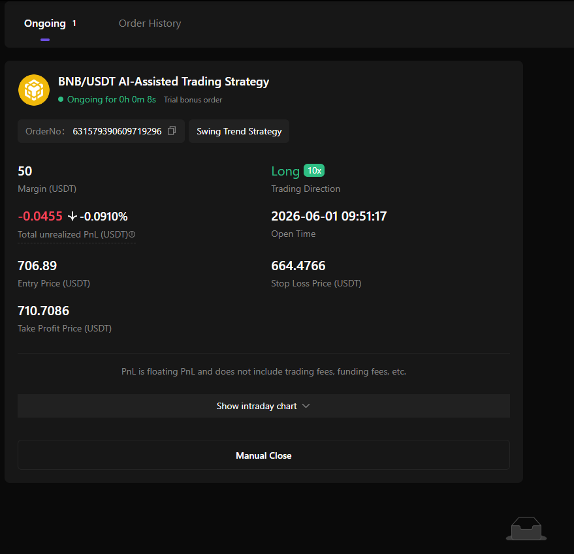
Task: Click the Entry Price (USDT) label
Action: point(54,284)
